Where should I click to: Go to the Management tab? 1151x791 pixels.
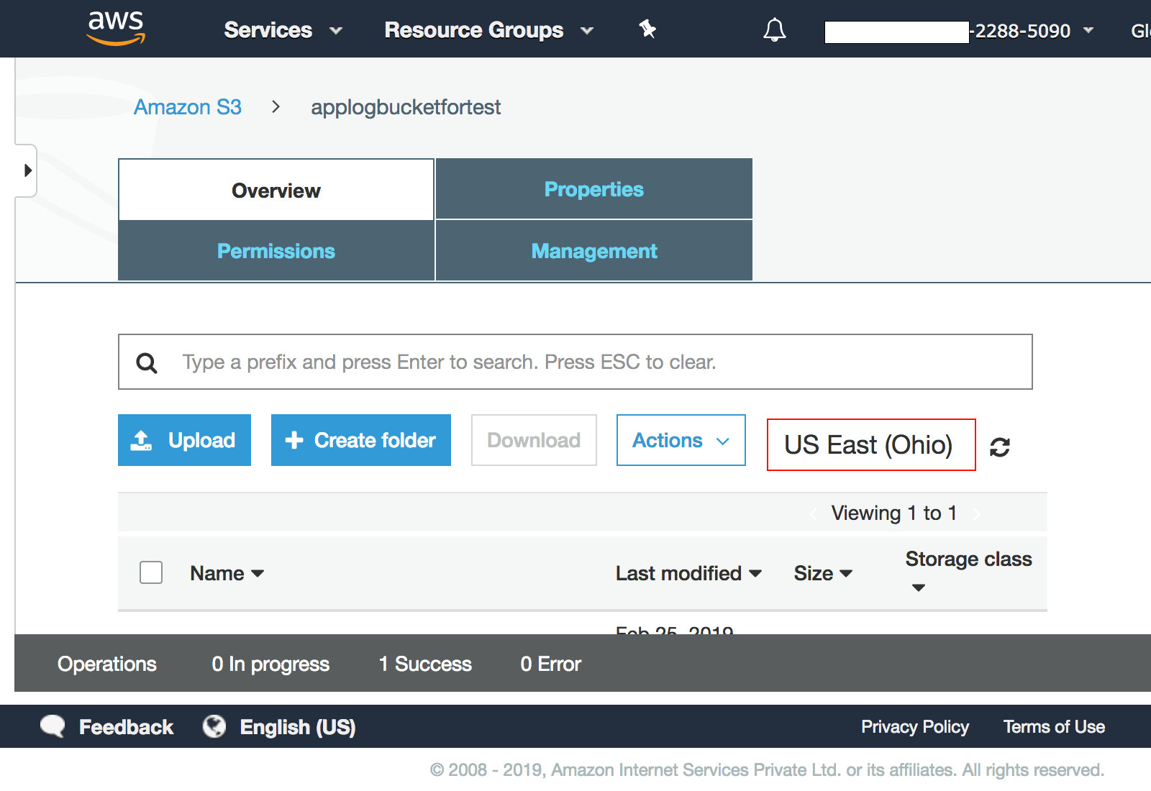click(x=593, y=251)
